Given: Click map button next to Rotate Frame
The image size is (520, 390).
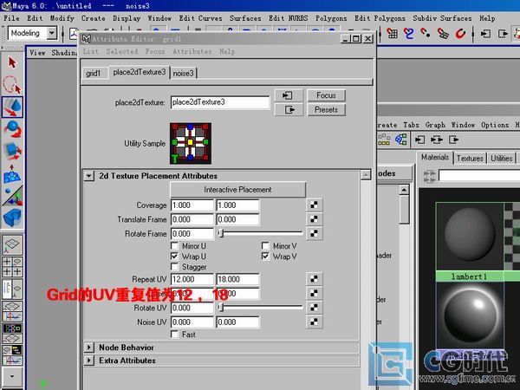Looking at the screenshot, I should pyautogui.click(x=314, y=233).
